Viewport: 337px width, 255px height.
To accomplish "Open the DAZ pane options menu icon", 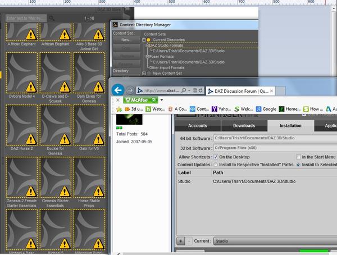I will [x=127, y=9].
